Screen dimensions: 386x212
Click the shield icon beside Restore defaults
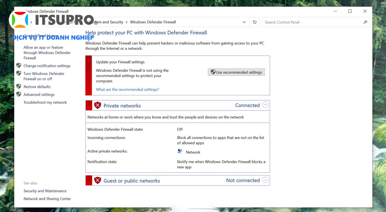click(19, 86)
